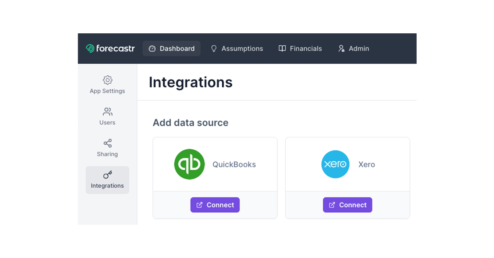The height and width of the screenshot is (258, 494).
Task: Select Users label in sidebar
Action: 107,123
